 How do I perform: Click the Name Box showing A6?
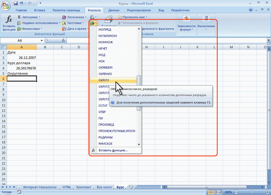point(20,40)
